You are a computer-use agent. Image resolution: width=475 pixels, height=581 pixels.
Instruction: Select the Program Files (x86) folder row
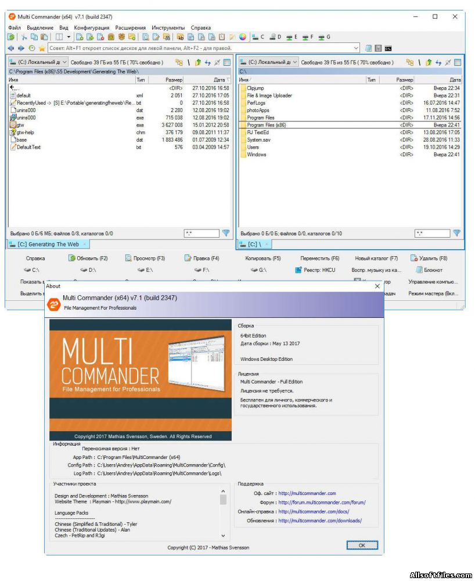[x=350, y=125]
